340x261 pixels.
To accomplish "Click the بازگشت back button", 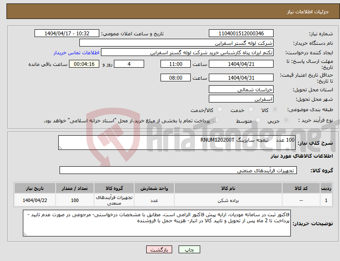I will point(159,249).
